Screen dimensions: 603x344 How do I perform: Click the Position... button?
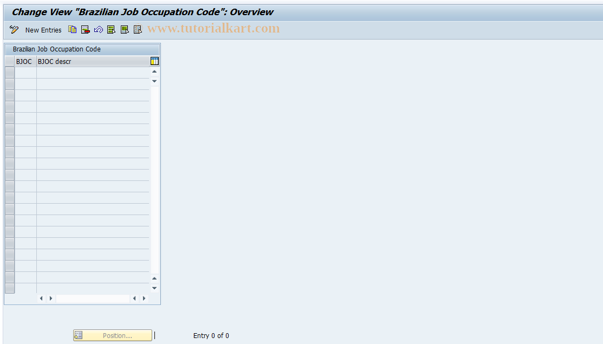tap(113, 335)
